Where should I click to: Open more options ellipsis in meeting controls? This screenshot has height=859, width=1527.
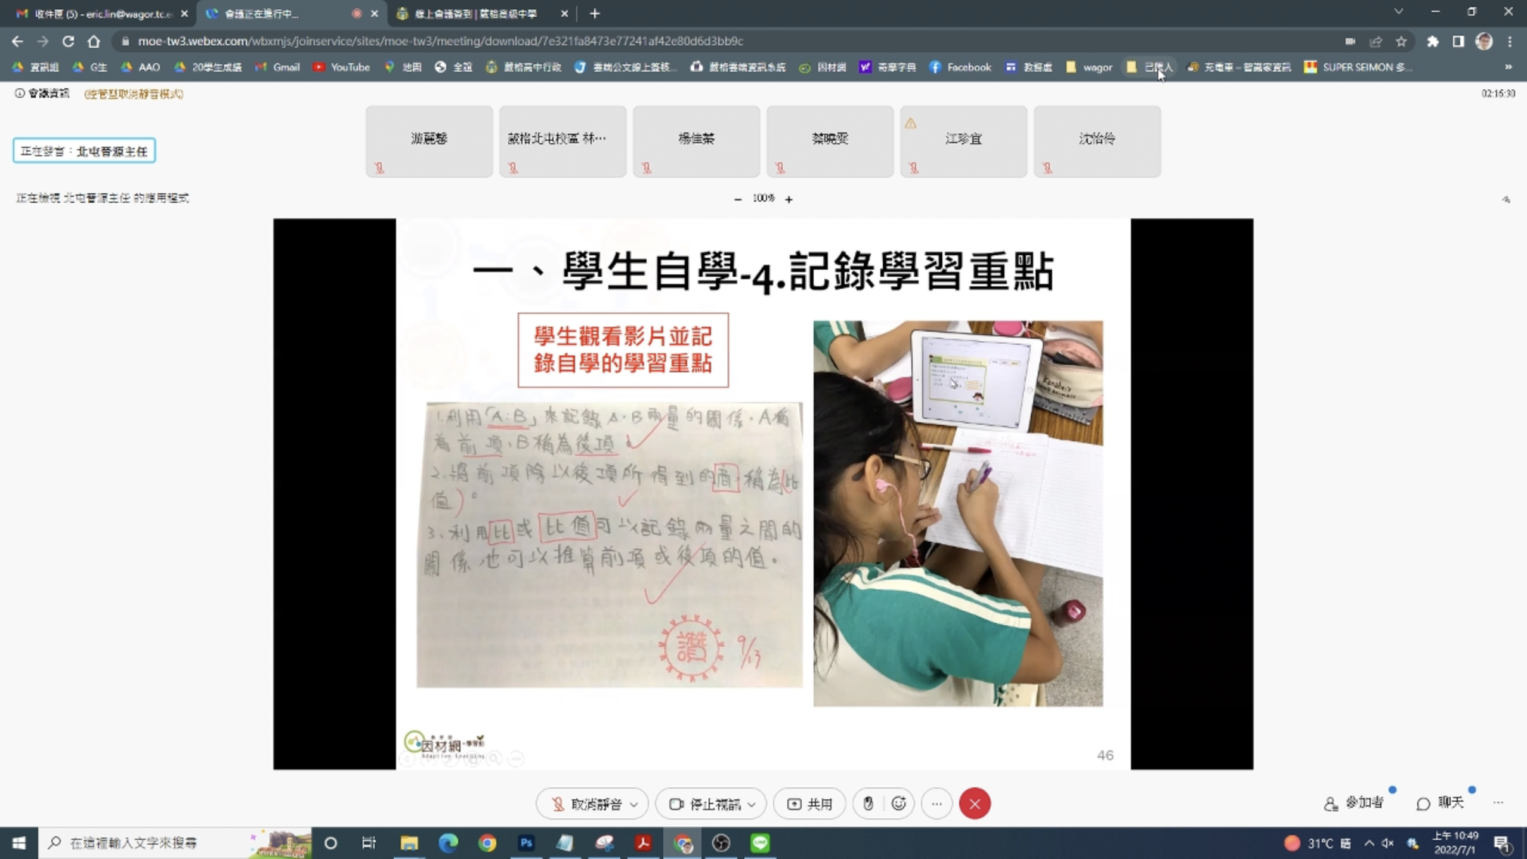(936, 804)
